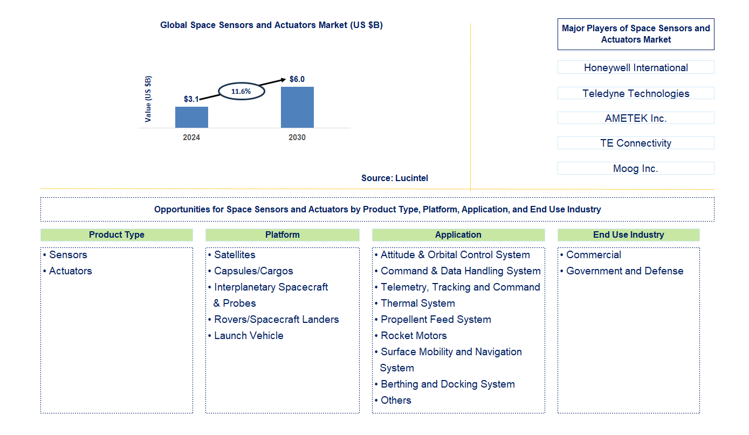749x435 pixels.
Task: Click the 'Value (US $B)' axis title
Action: 148,99
